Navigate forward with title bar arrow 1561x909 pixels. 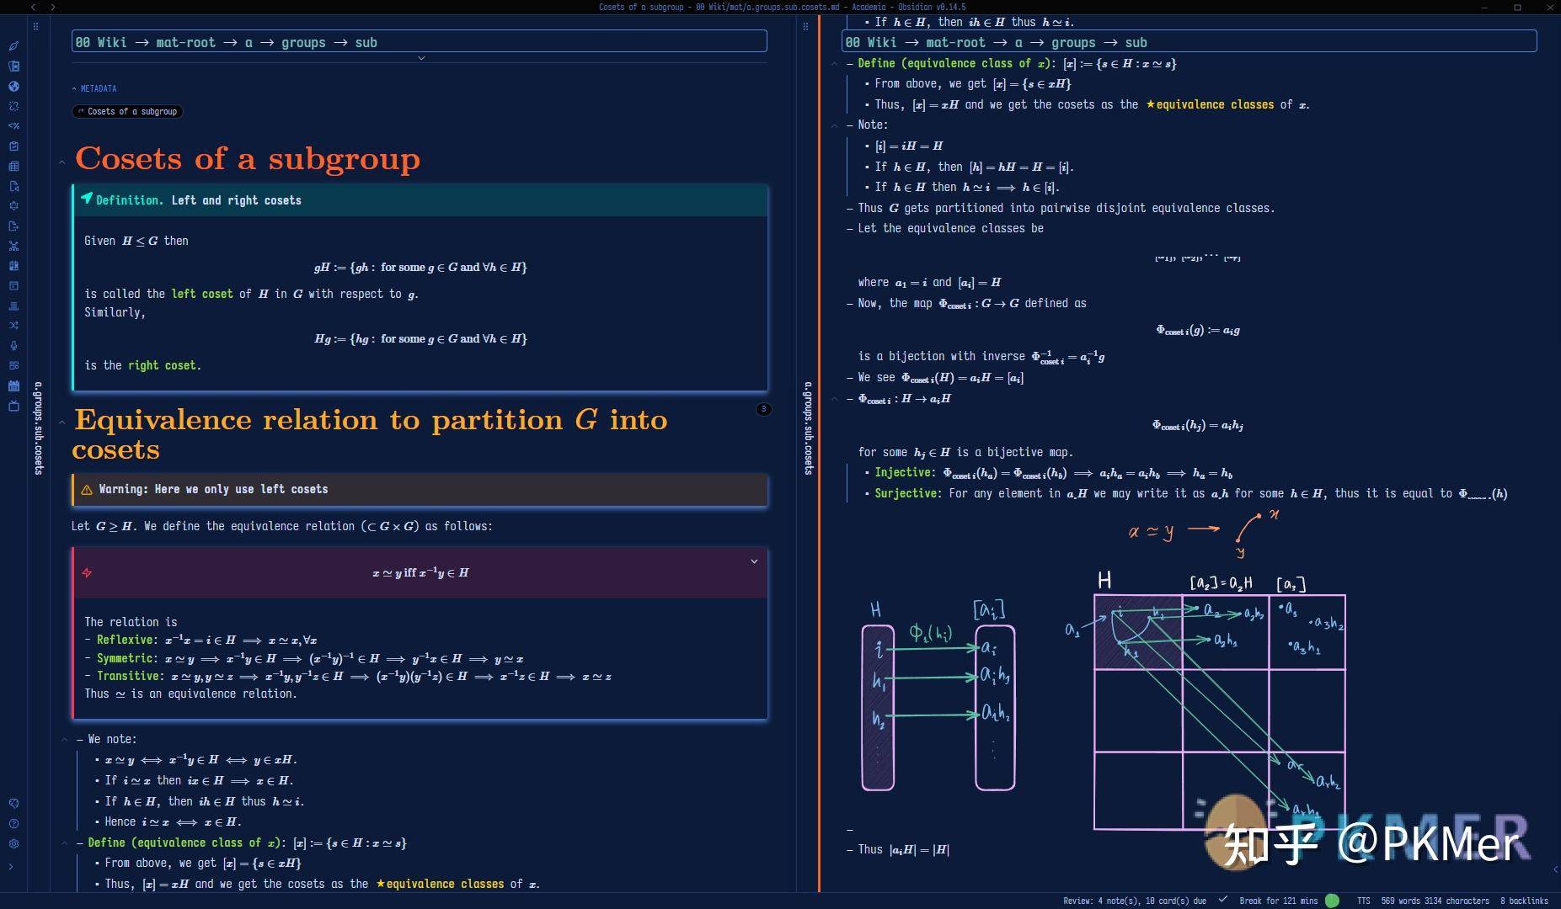pos(53,7)
